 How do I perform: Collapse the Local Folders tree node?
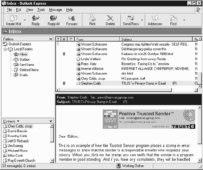[5, 49]
